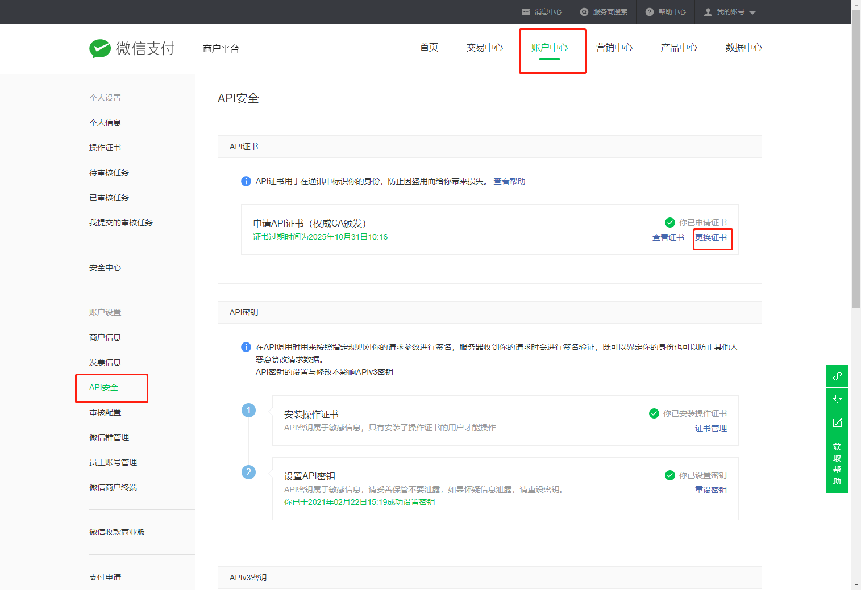The width and height of the screenshot is (861, 590).
Task: Click the 重设密钥 link
Action: [x=711, y=490]
